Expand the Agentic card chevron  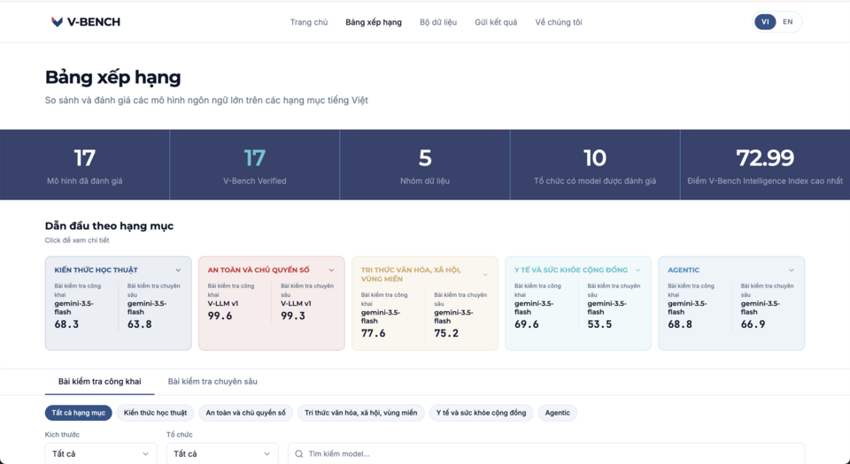pos(792,270)
